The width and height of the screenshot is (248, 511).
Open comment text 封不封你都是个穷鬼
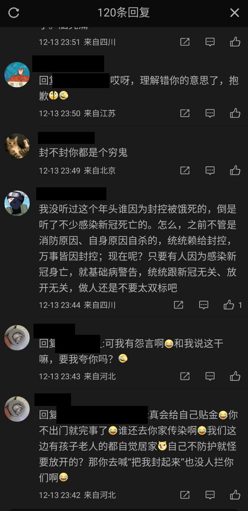click(x=83, y=153)
